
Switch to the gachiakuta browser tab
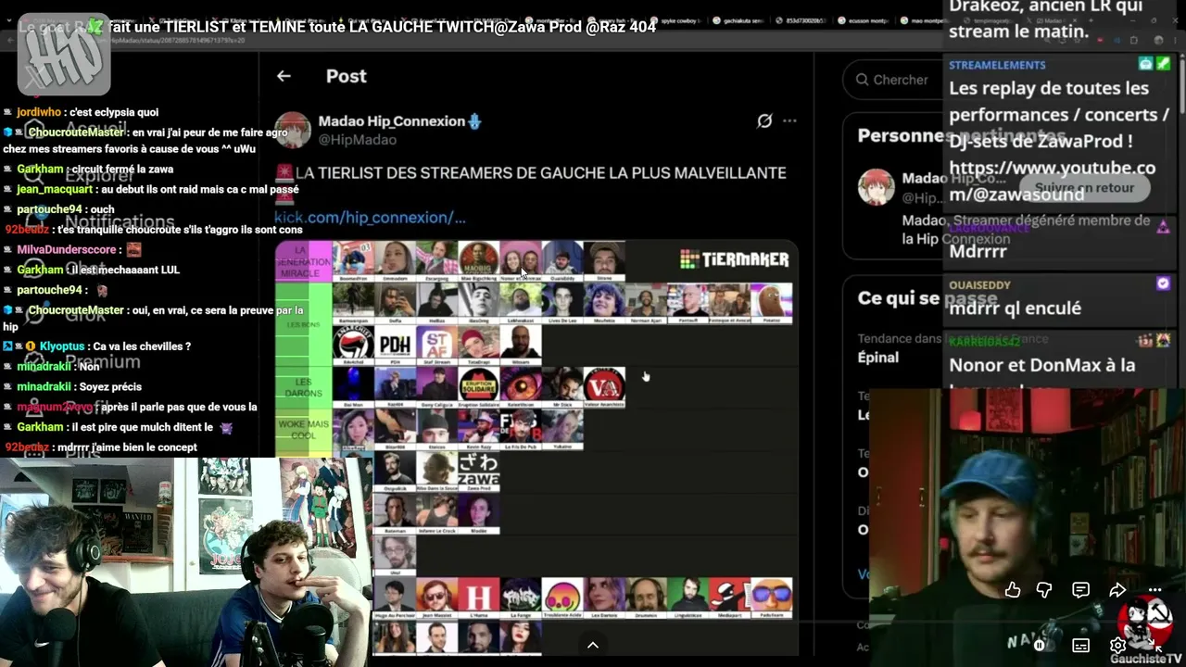pyautogui.click(x=740, y=19)
